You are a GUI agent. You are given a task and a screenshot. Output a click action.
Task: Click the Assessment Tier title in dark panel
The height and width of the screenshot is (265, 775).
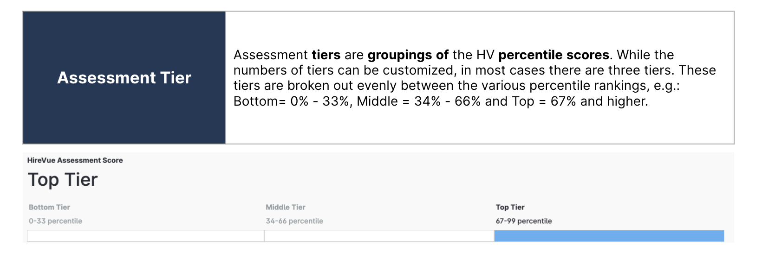point(124,78)
